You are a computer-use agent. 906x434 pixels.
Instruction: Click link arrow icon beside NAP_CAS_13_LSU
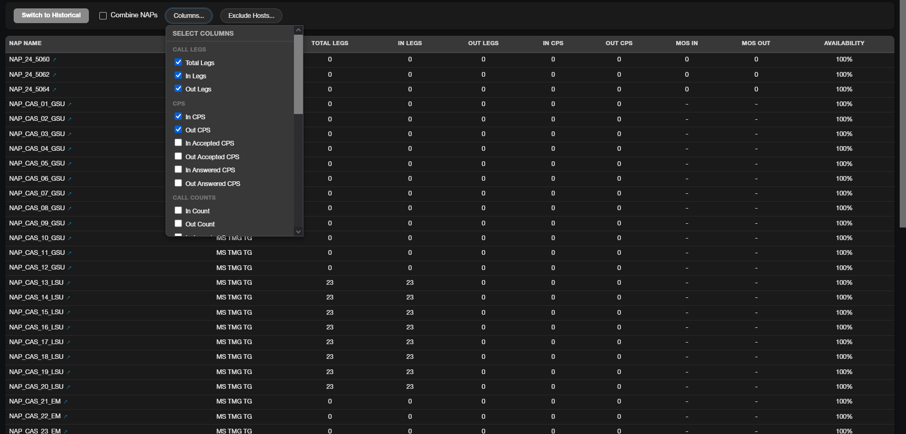coord(68,283)
